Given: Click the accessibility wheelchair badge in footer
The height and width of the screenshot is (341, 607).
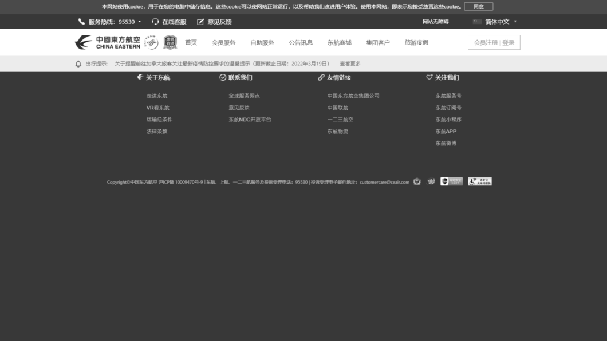Looking at the screenshot, I should 480,181.
